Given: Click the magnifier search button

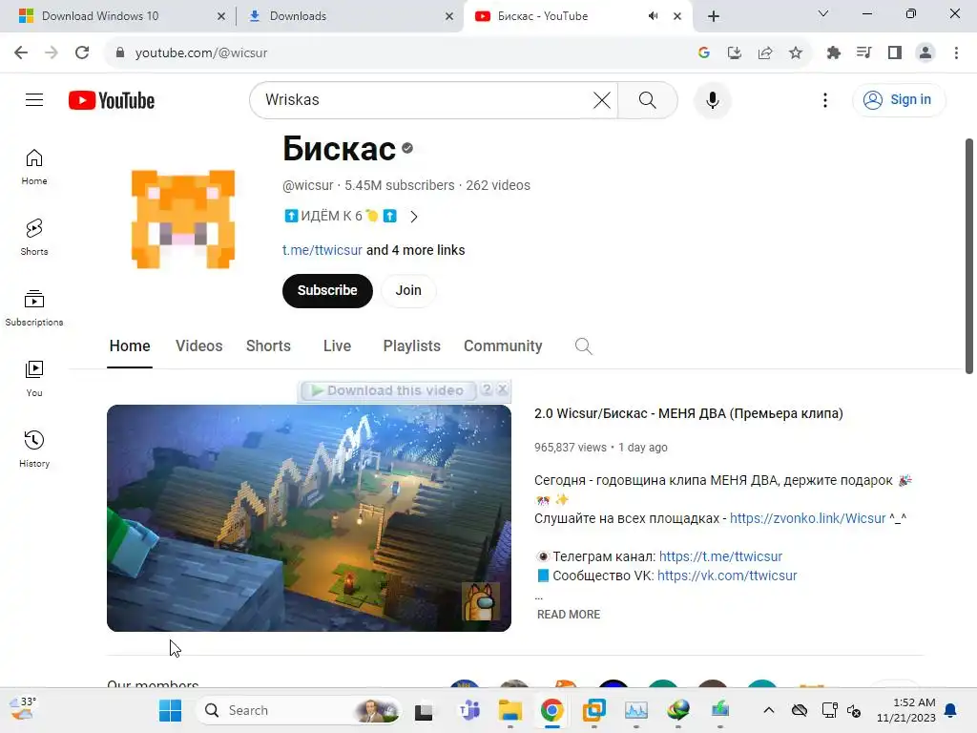Looking at the screenshot, I should point(648,99).
